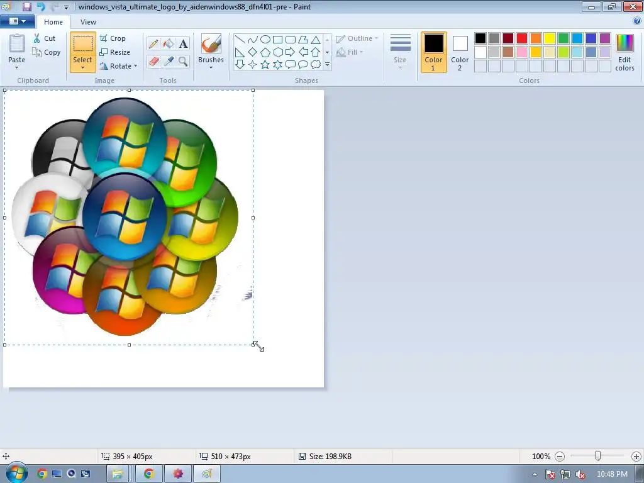644x483 pixels.
Task: Select the Eraser tool
Action: [153, 62]
